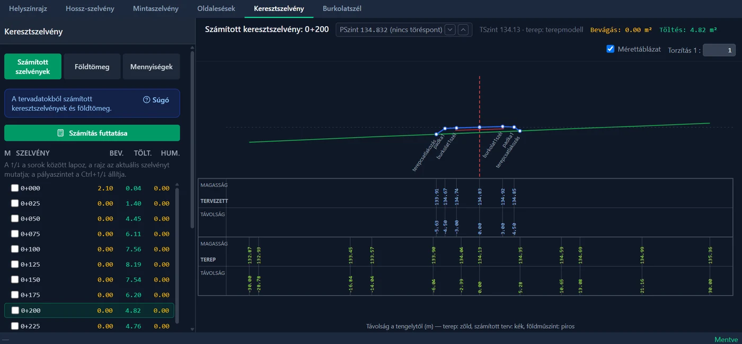Select the 0+100 section row label
Image resolution: width=742 pixels, height=344 pixels.
point(30,249)
